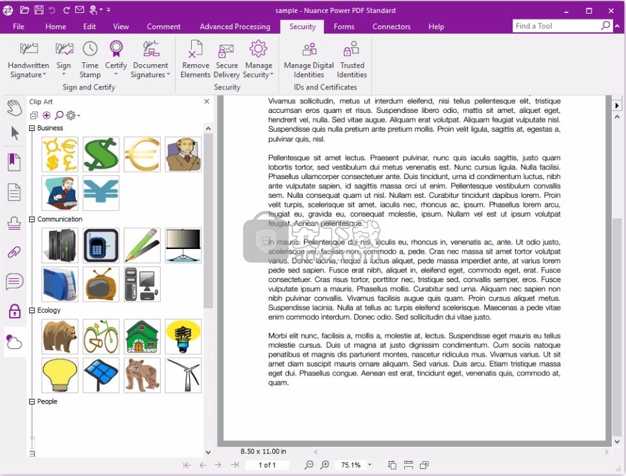Select the brown bear clip art
626x476 pixels.
click(x=60, y=337)
